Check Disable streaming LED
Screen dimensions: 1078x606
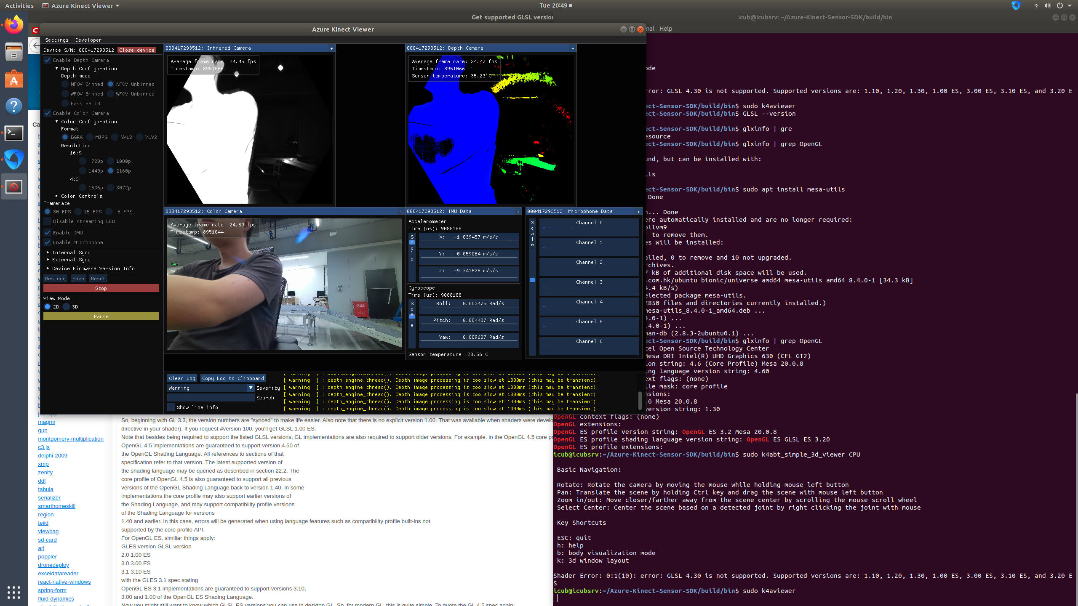click(x=47, y=221)
